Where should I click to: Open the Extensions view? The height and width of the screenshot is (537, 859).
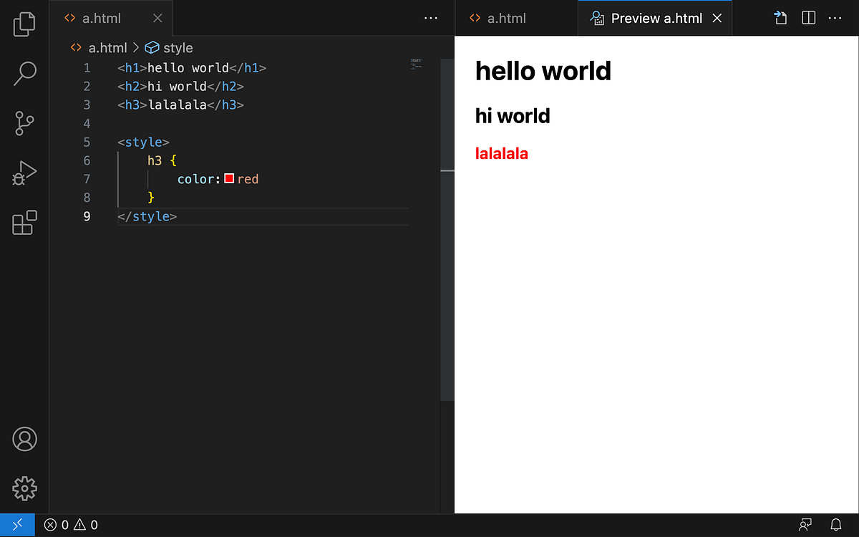coord(24,223)
